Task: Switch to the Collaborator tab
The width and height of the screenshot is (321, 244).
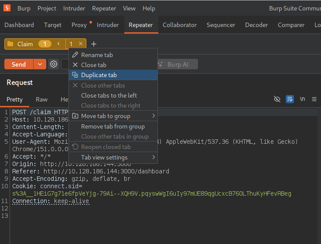Action: click(x=180, y=25)
